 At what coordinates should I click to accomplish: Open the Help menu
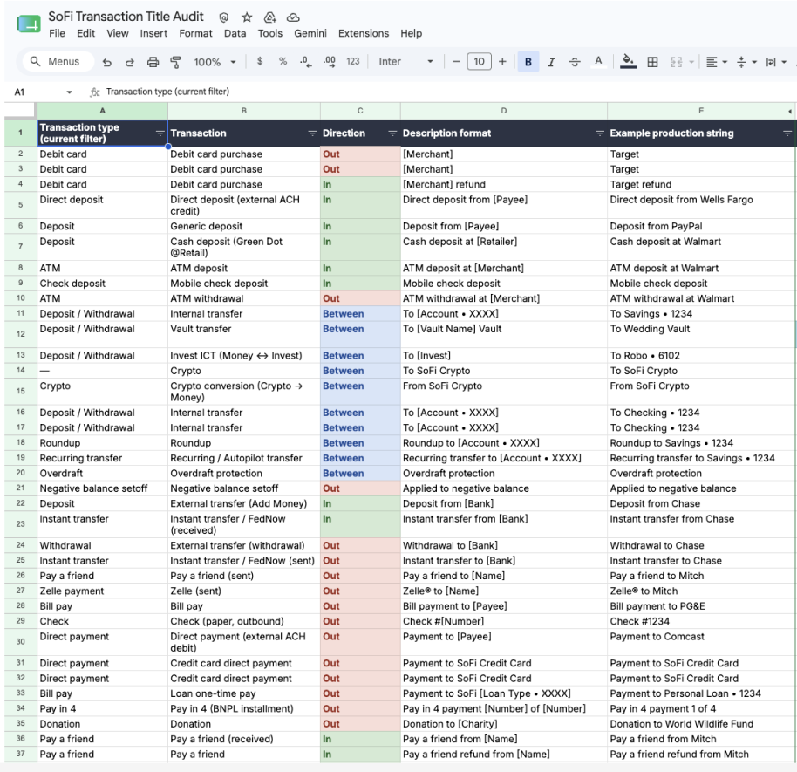point(411,33)
